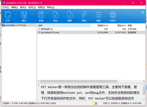
Task: Click the Add (添加) files icon
Action: pos(55,15)
